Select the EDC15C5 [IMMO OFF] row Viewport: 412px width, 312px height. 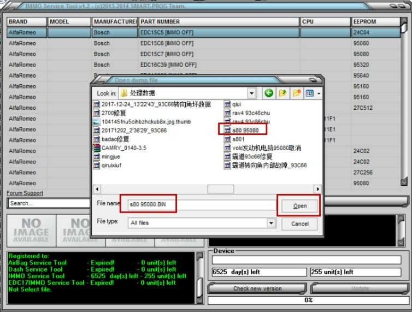(x=204, y=33)
